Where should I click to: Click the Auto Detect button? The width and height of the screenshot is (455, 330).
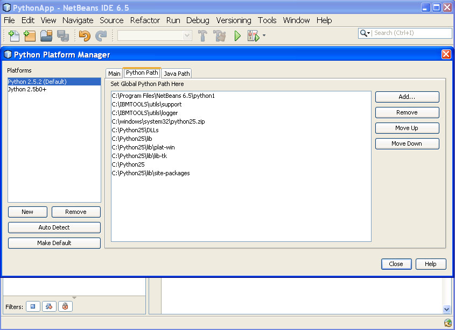point(54,227)
